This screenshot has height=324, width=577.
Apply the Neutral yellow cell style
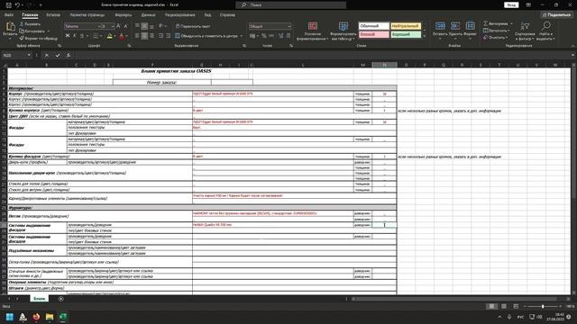coord(406,26)
